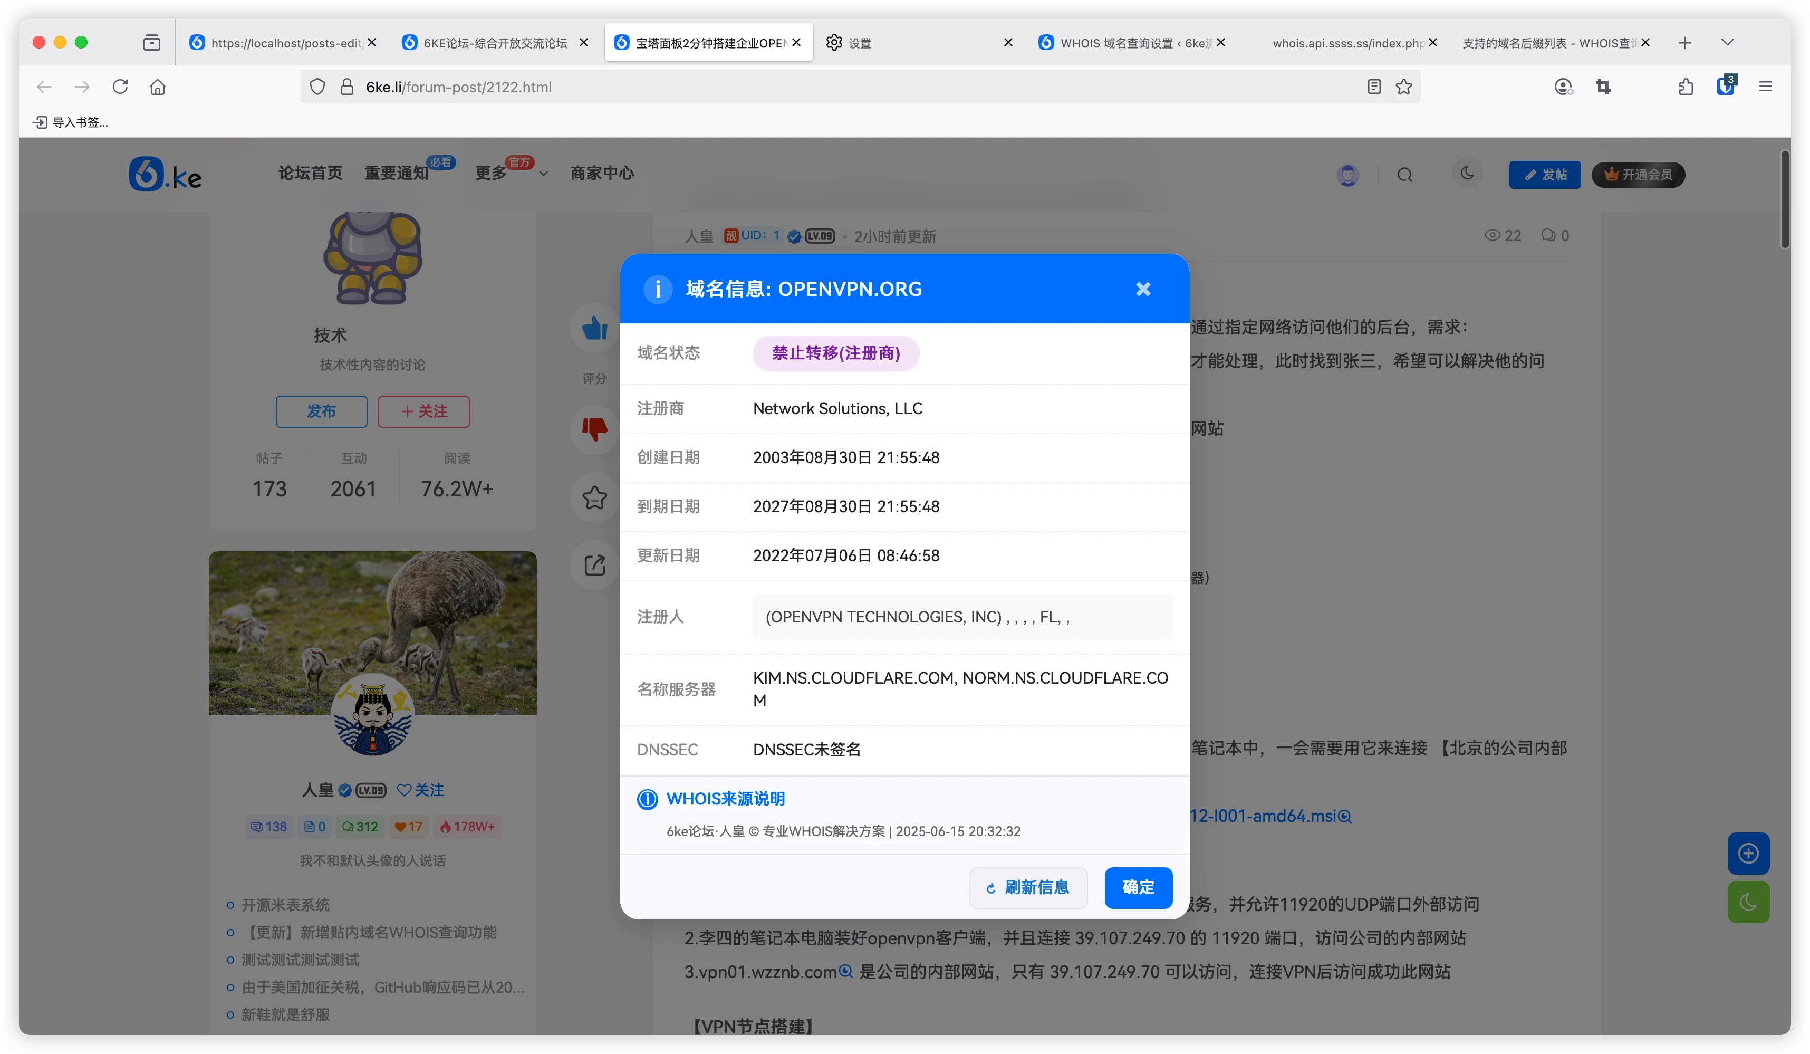
Task: Click the thumbs-down dislike icon
Action: pyautogui.click(x=594, y=429)
